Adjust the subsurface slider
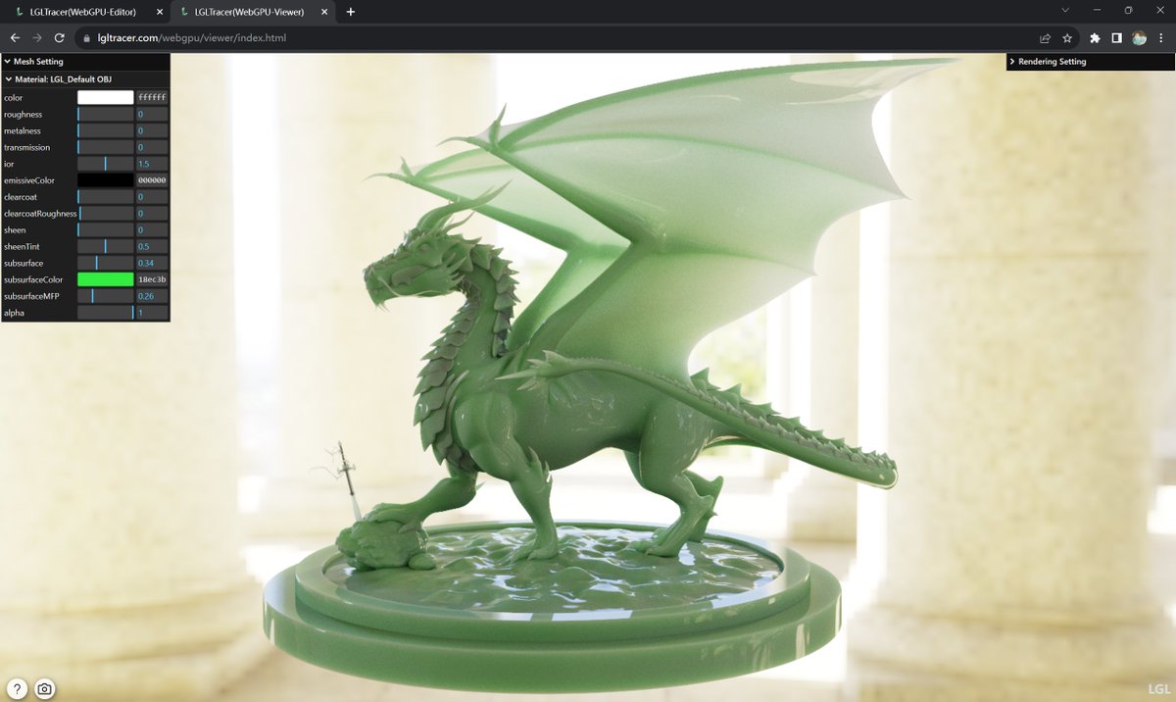The height and width of the screenshot is (702, 1176). click(105, 263)
